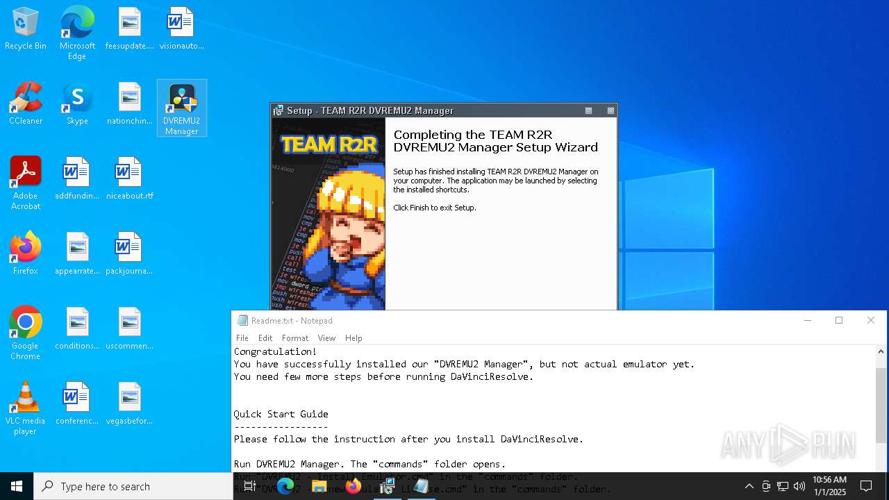Open Notepad Format menu
The width and height of the screenshot is (889, 500).
click(x=295, y=338)
